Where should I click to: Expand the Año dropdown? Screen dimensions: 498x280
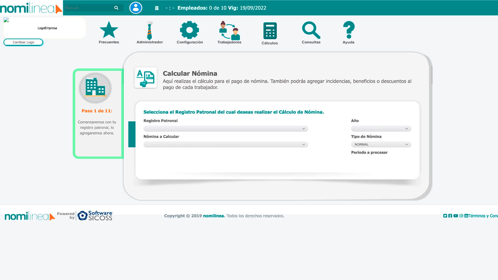(381, 129)
